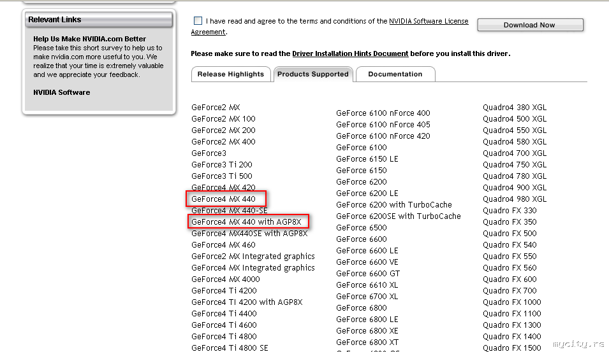The image size is (609, 352).
Task: Click the Quadro4 500 XGL entry
Action: pyautogui.click(x=515, y=118)
